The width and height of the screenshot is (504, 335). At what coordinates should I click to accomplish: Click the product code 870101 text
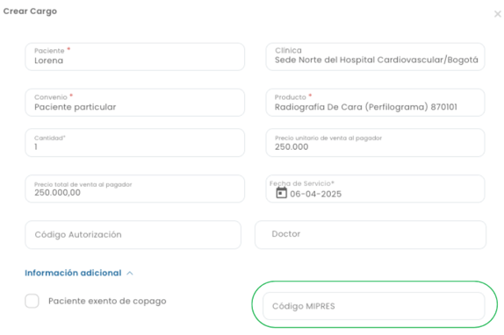click(x=444, y=107)
